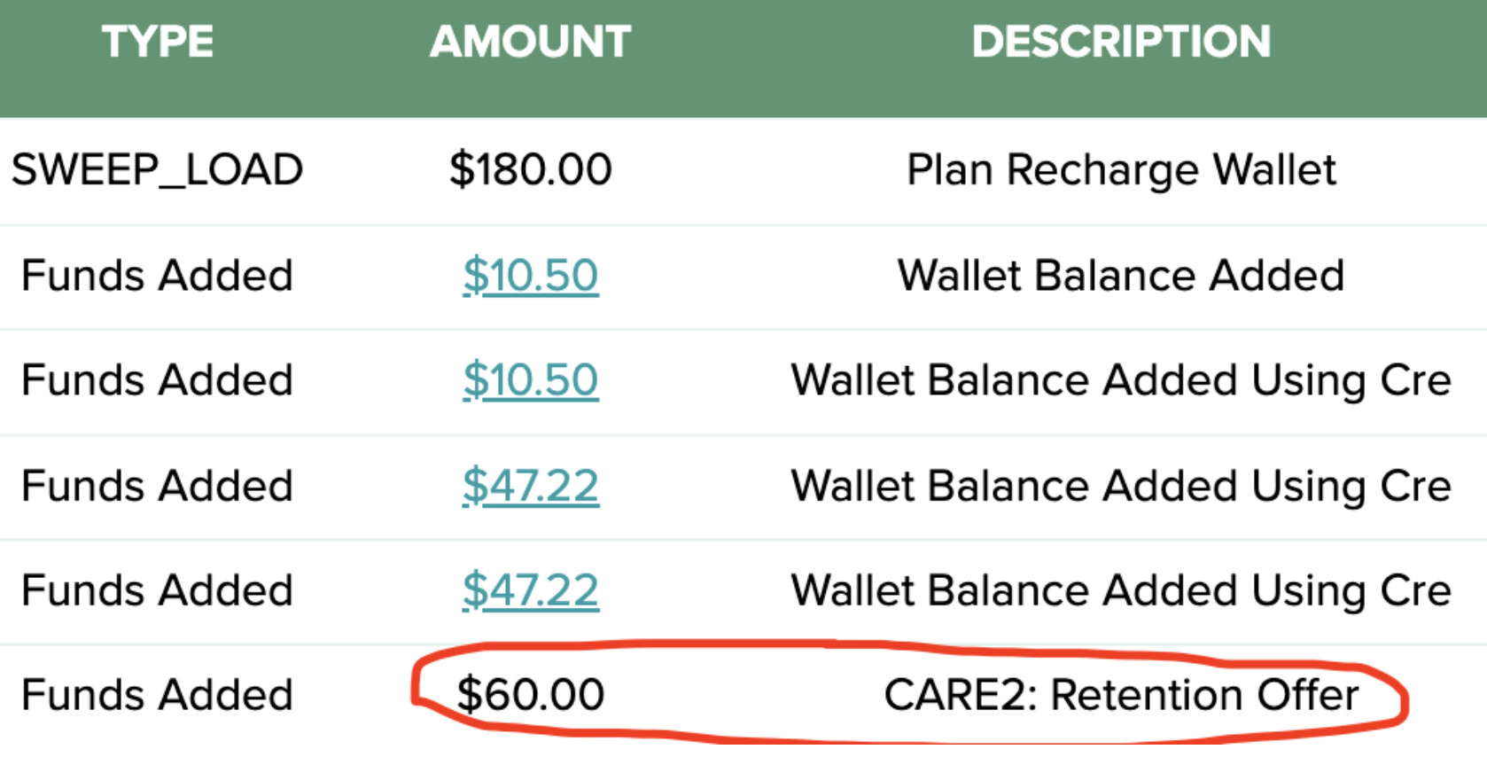
Task: Open the $47.22 link directly above $60.00
Action: pos(530,590)
